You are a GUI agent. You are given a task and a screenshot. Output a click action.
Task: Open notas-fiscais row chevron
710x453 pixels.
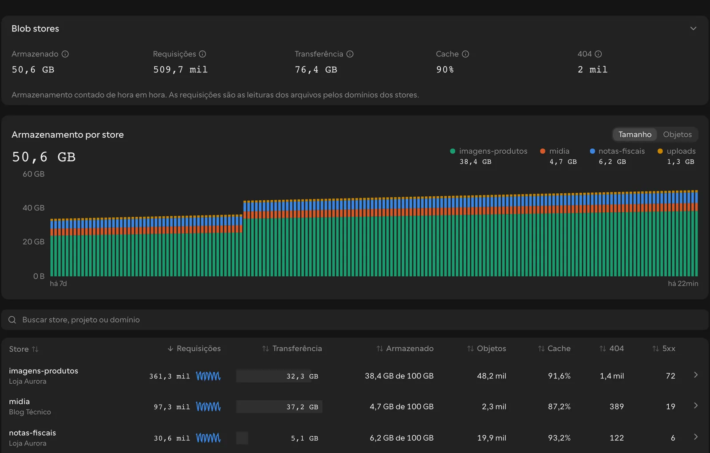(695, 437)
